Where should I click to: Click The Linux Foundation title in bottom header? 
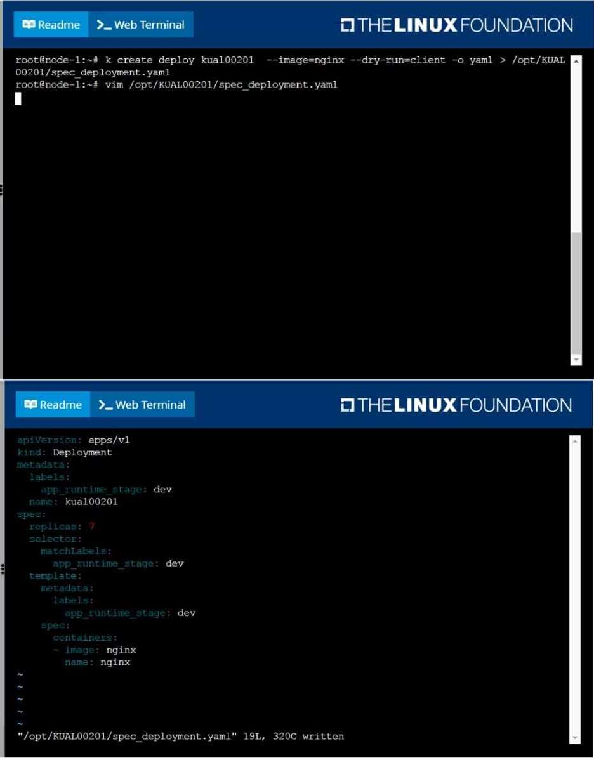coord(465,405)
